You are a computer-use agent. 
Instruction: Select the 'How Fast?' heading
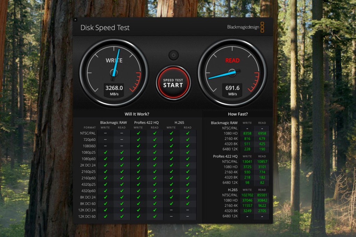point(238,114)
